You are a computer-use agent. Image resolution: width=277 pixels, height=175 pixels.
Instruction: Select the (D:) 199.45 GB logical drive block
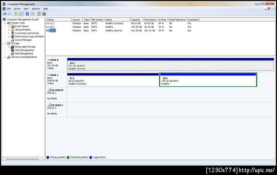click(x=208, y=79)
